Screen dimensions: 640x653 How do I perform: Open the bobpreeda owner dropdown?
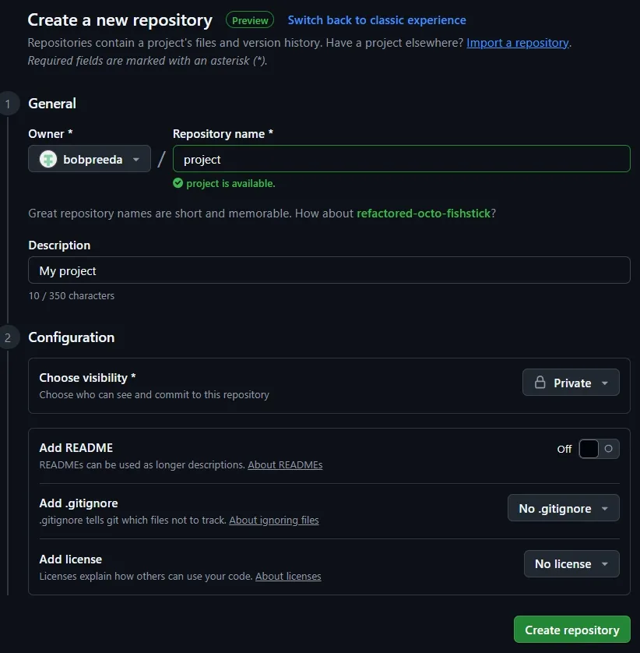[x=89, y=159]
